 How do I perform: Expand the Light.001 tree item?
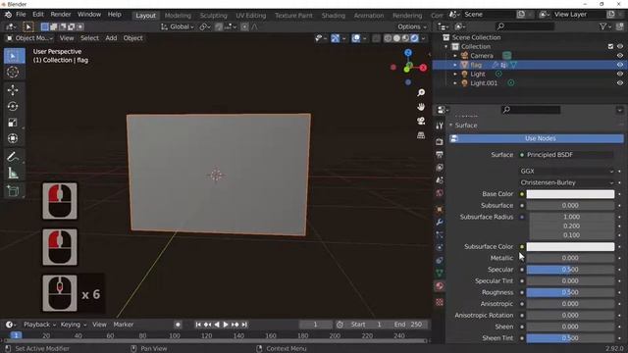pos(455,83)
